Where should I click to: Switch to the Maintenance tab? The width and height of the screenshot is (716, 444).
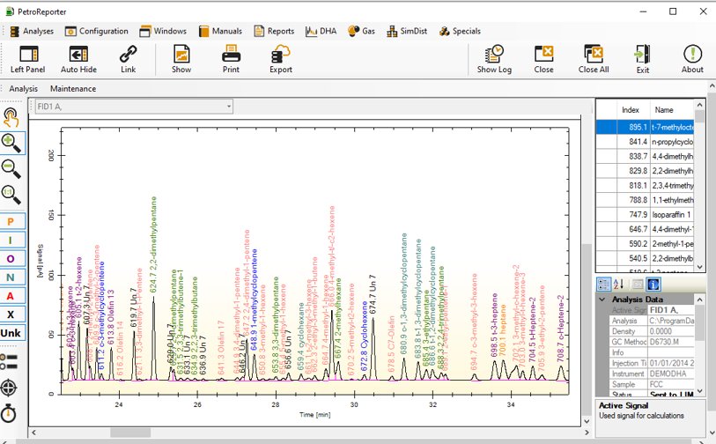(73, 89)
